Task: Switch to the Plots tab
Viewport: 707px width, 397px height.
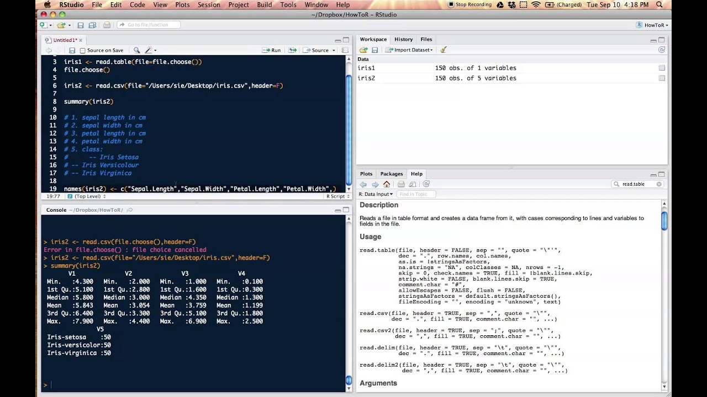Action: pyautogui.click(x=366, y=174)
